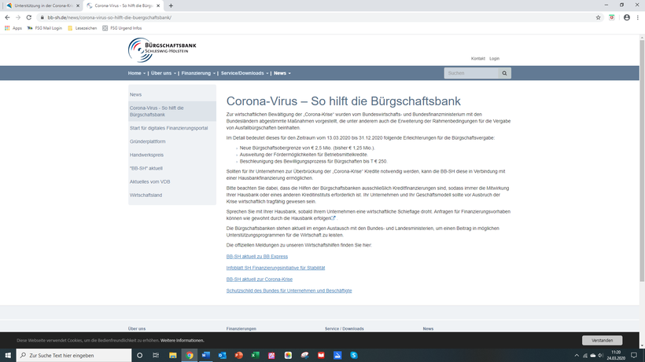645x362 pixels.
Task: Open the Kontakt link in header
Action: [x=478, y=59]
